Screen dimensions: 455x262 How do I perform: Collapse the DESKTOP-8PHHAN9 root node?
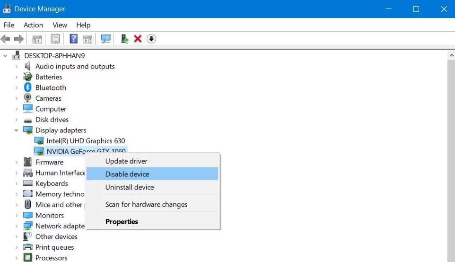5,56
